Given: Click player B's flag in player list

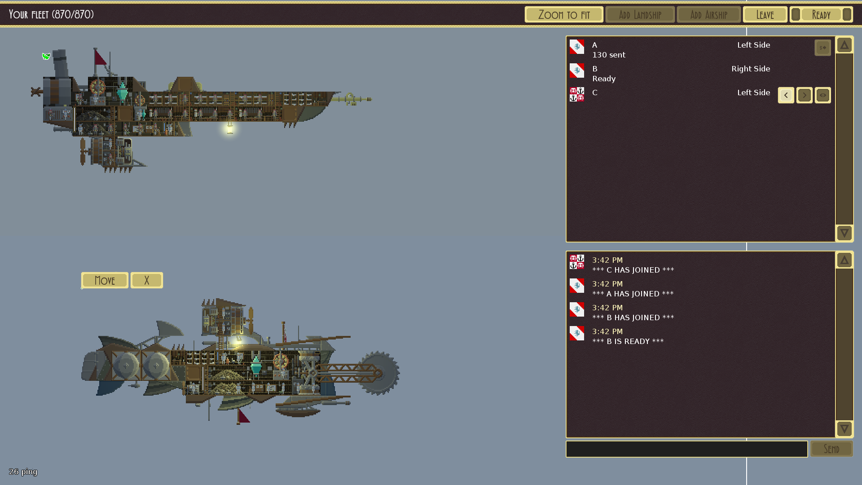Looking at the screenshot, I should tap(577, 71).
